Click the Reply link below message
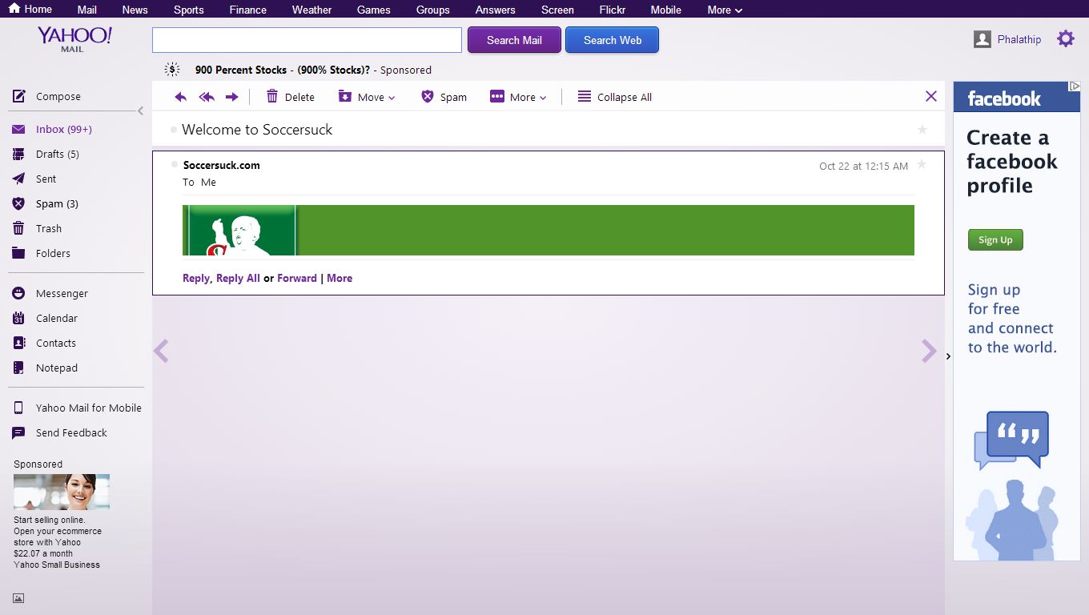The height and width of the screenshot is (615, 1089). [196, 278]
